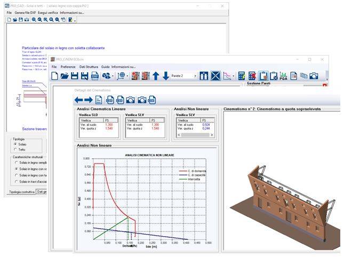The width and height of the screenshot is (352, 257).
Task: Choose the selected 'Solaio in legno con so' option
Action: coord(16,169)
